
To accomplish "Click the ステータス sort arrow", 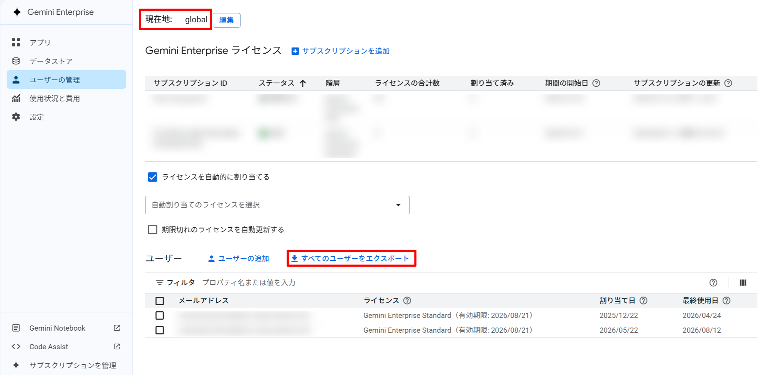I will [x=303, y=83].
